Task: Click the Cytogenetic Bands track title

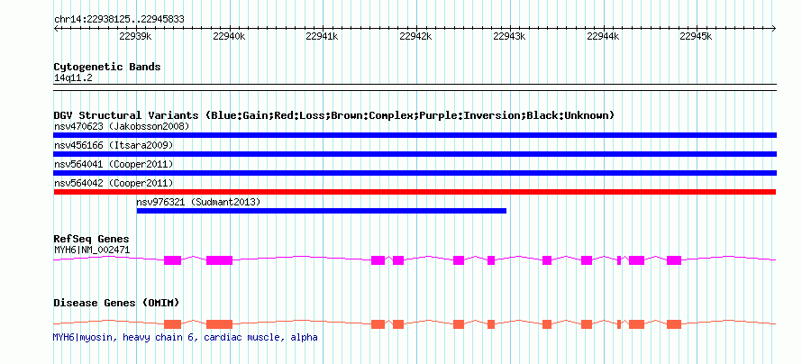Action: [x=107, y=67]
